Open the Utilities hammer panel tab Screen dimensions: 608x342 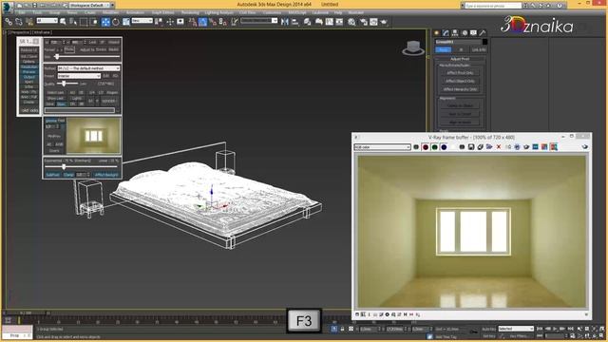click(x=483, y=33)
